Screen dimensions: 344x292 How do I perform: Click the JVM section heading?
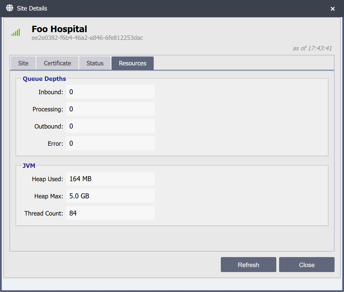(29, 166)
